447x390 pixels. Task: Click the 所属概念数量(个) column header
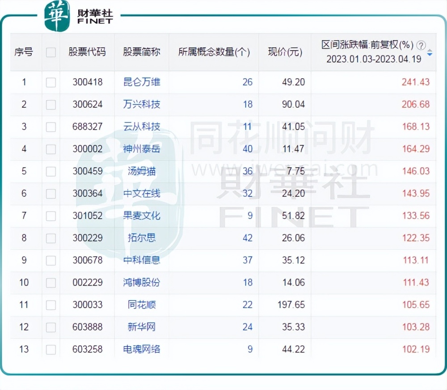[214, 52]
